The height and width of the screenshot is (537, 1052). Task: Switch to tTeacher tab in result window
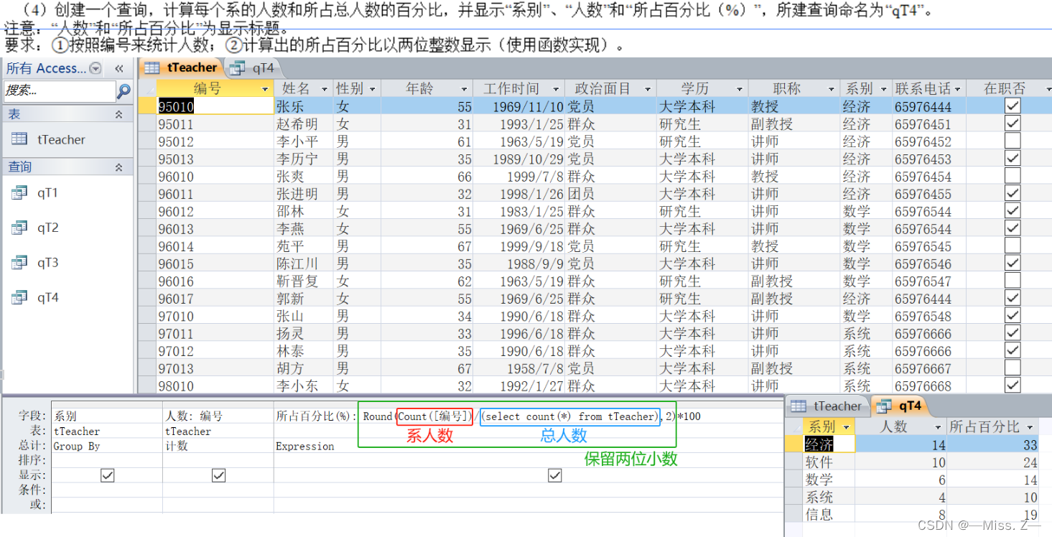[x=827, y=406]
